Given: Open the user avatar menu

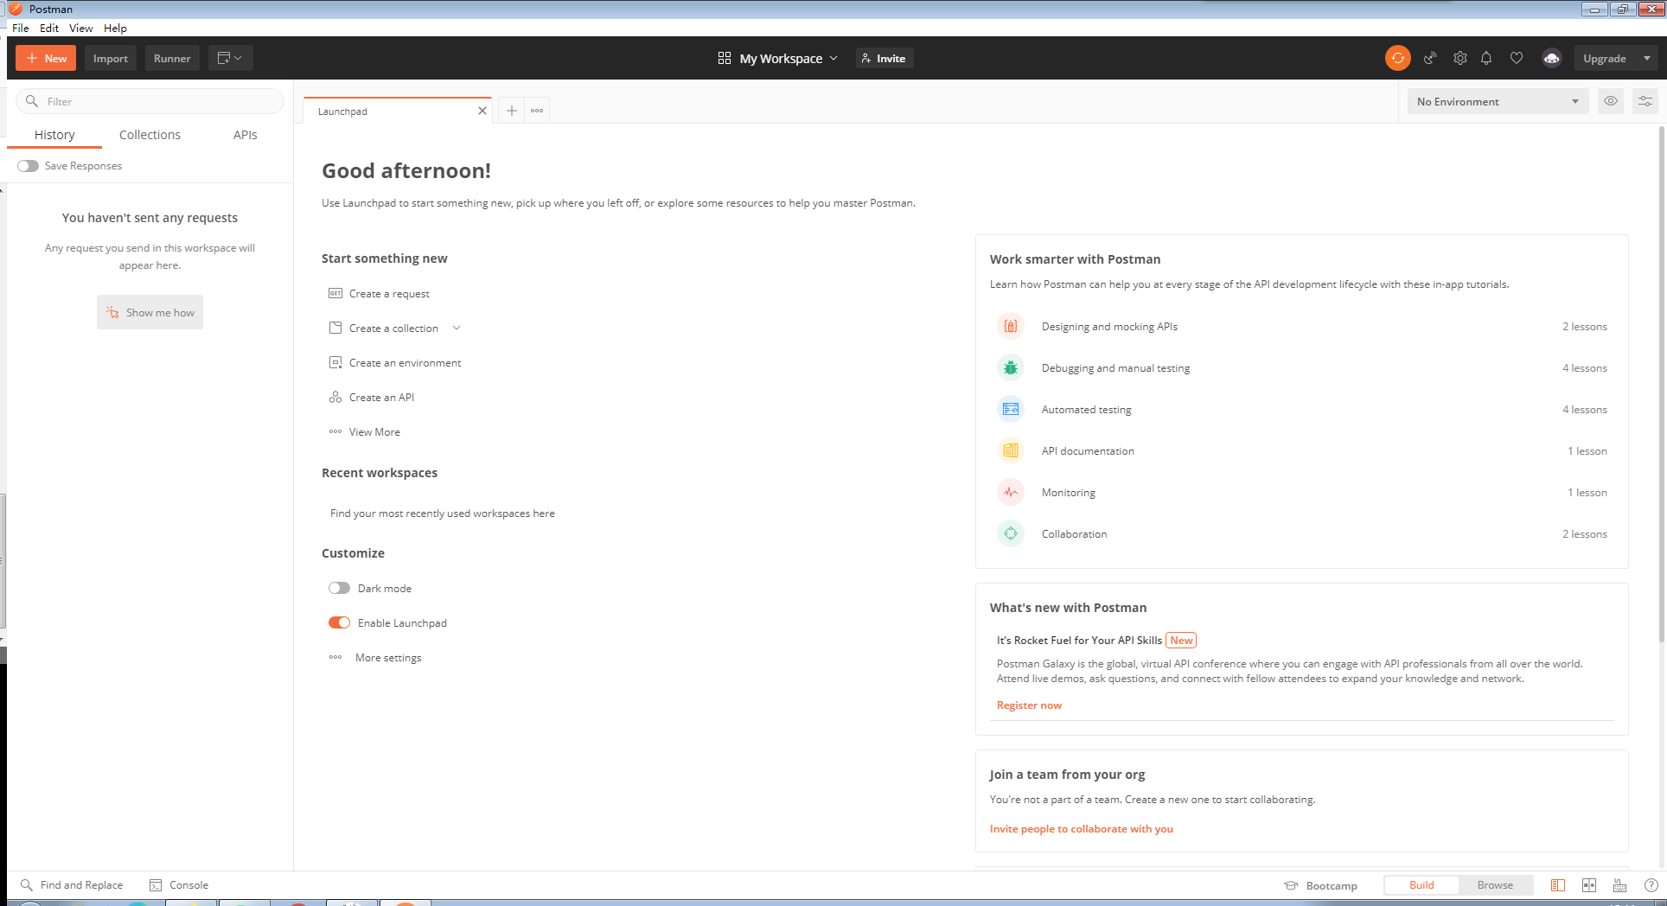Looking at the screenshot, I should (1552, 58).
